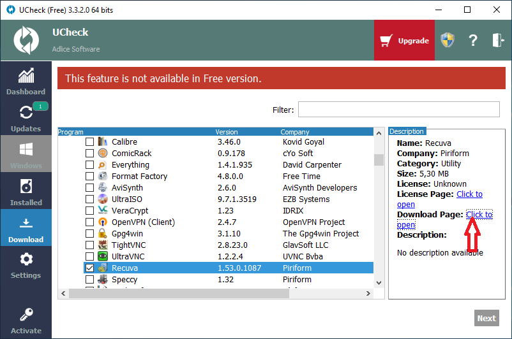Click the vertical scrollbar thumb
This screenshot has height=339, width=512.
379,160
